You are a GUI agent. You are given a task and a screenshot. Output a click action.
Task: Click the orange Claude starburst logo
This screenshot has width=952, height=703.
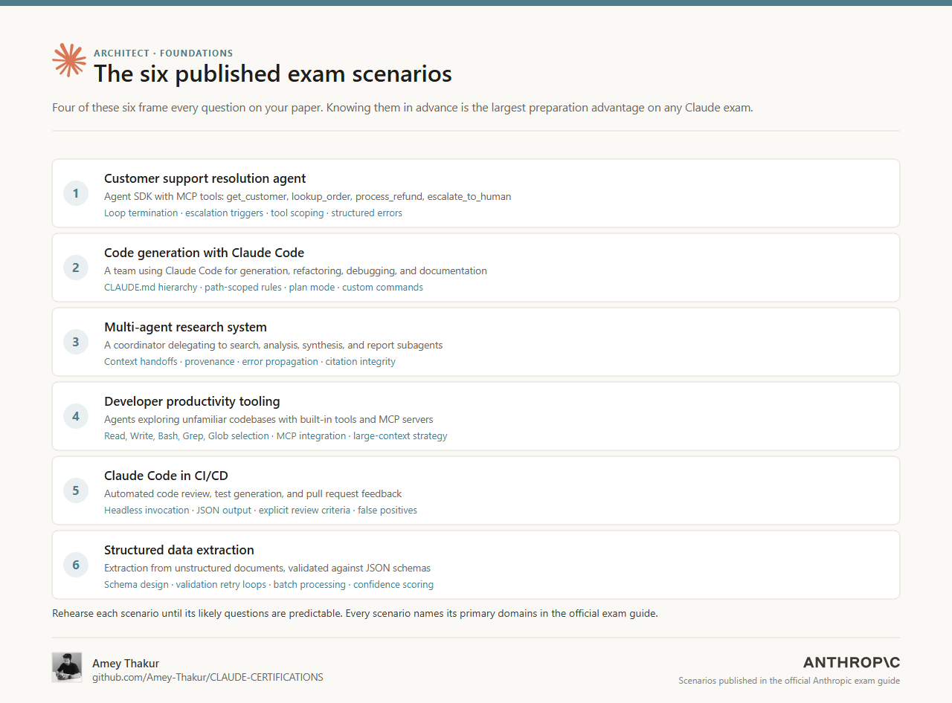coord(69,60)
